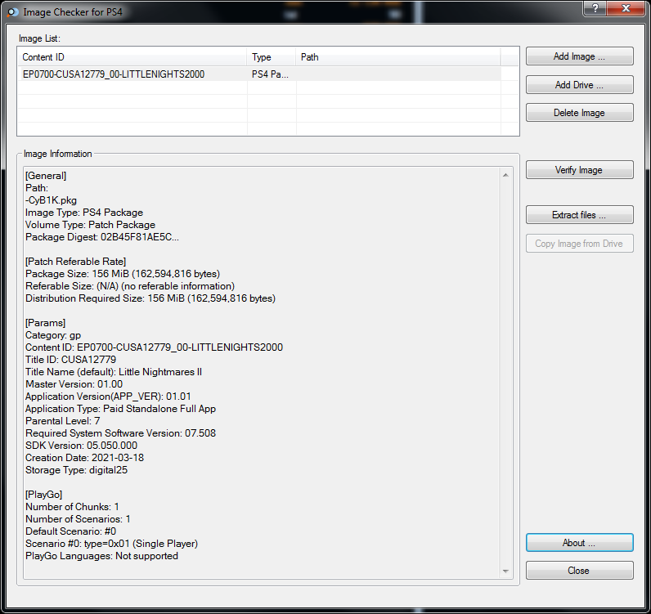This screenshot has width=651, height=614.
Task: Close the Image Checker dialog
Action: click(579, 571)
